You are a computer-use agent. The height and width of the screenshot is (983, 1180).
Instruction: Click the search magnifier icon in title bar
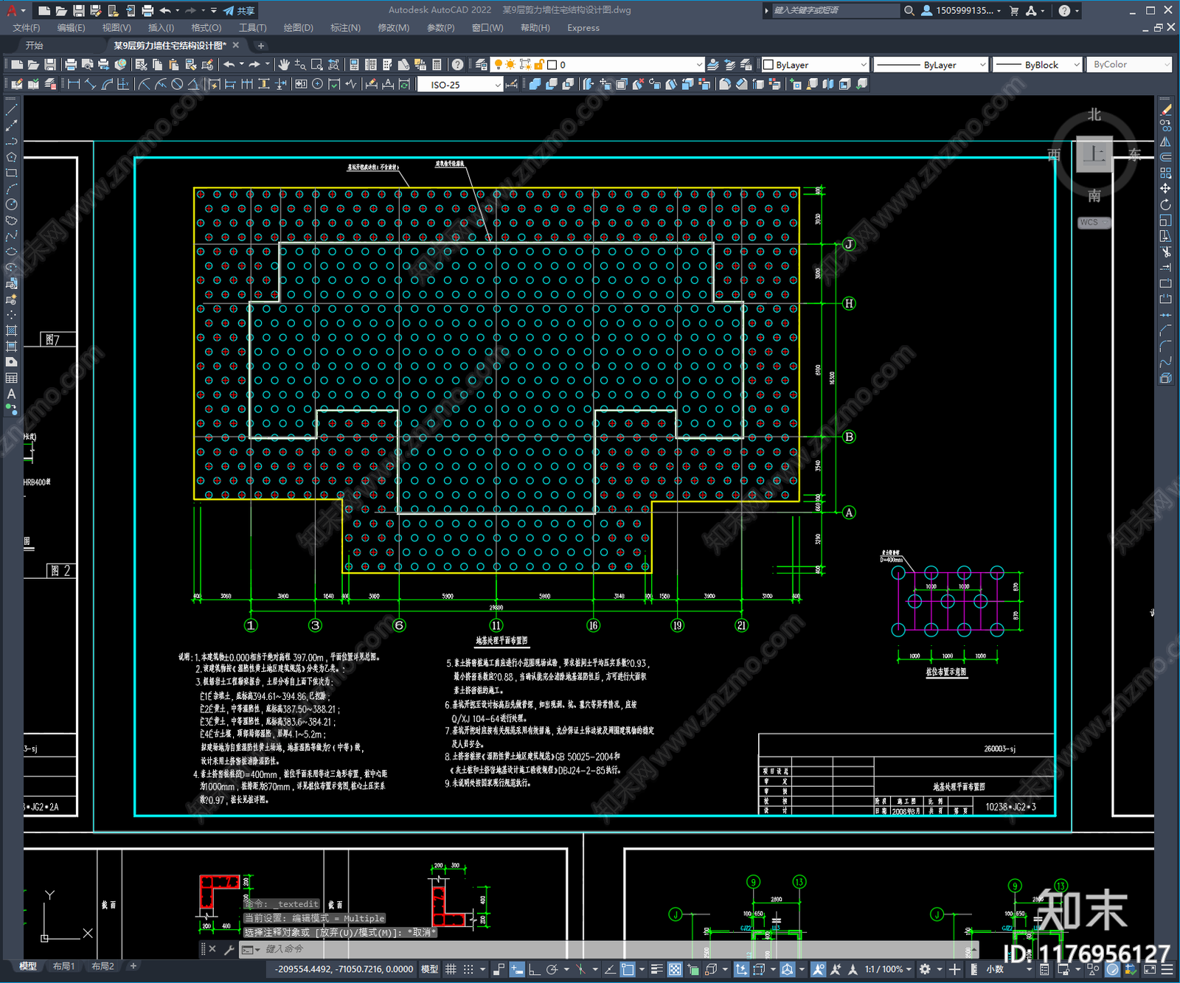pos(909,10)
